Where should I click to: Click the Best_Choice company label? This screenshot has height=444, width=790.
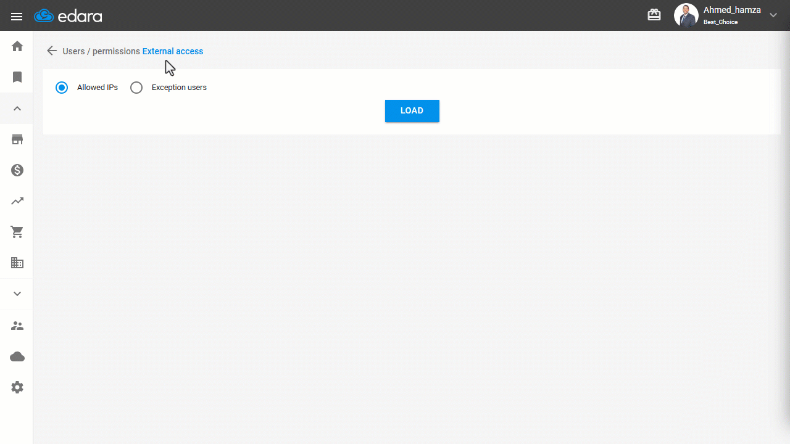pyautogui.click(x=720, y=22)
